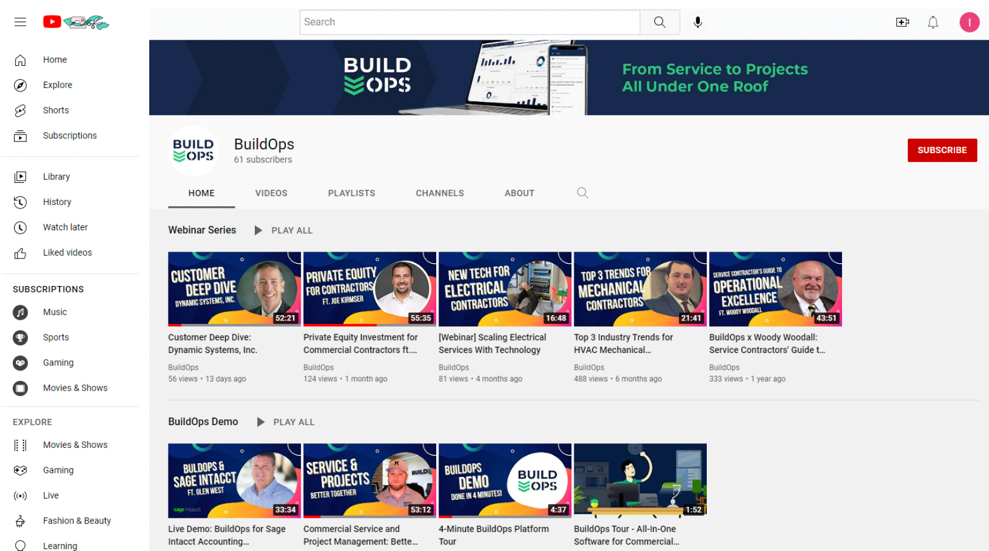Open Library in sidebar

pyautogui.click(x=71, y=176)
